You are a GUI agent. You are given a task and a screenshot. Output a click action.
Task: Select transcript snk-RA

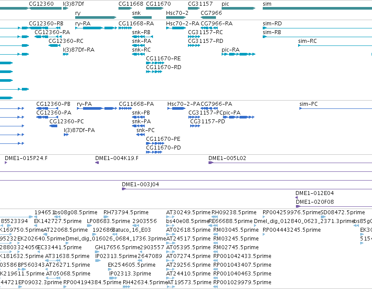pyautogui.click(x=138, y=45)
